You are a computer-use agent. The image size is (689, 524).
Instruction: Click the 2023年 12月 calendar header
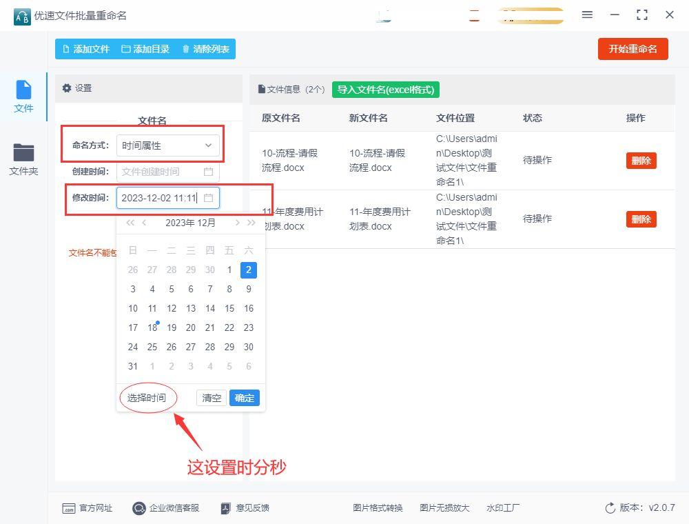coord(190,223)
